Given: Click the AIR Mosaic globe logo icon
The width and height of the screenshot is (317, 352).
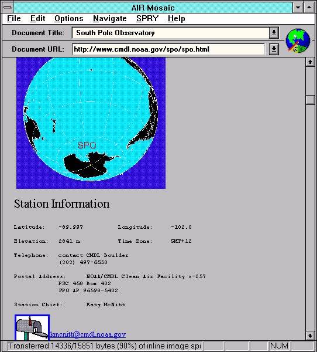Looking at the screenshot, I should pos(298,40).
